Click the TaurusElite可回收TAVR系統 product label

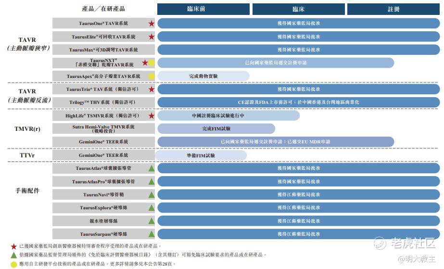click(103, 37)
